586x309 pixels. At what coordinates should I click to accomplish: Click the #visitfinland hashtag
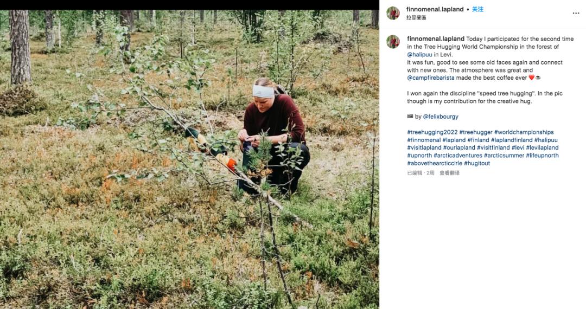coord(493,148)
